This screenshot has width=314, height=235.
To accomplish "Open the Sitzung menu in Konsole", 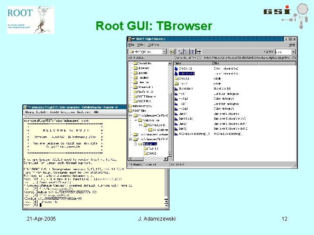I will coord(29,112).
